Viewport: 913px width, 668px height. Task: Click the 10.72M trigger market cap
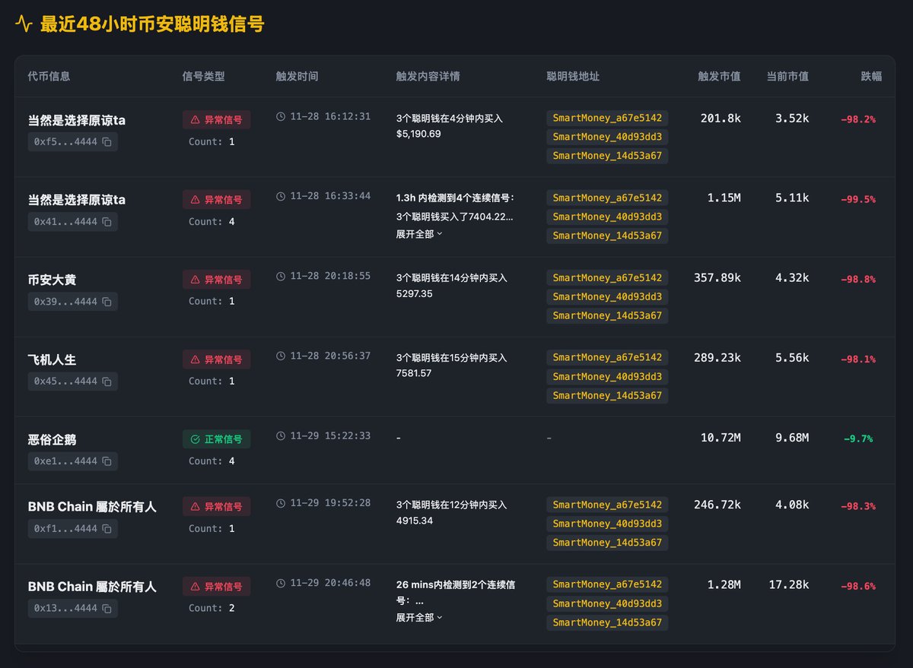(720, 438)
